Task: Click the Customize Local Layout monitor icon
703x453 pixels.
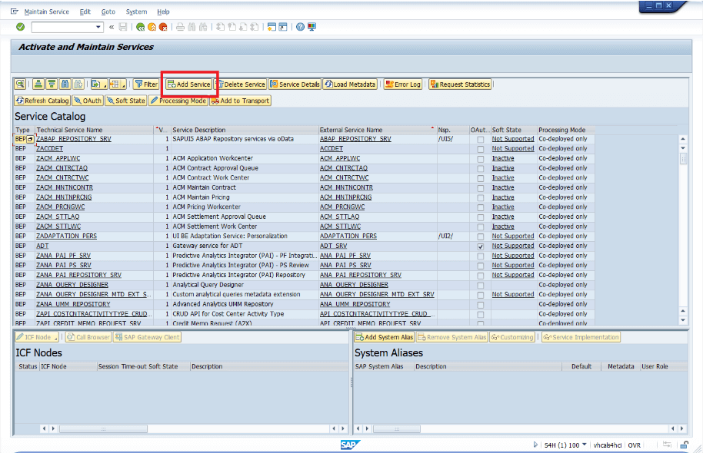Action: pos(312,27)
